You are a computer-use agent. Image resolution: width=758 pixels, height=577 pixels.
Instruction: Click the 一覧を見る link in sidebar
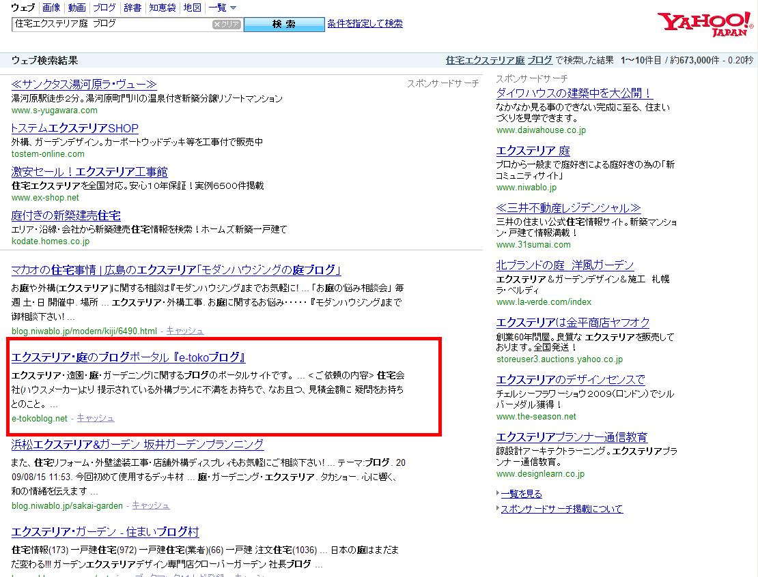521,494
